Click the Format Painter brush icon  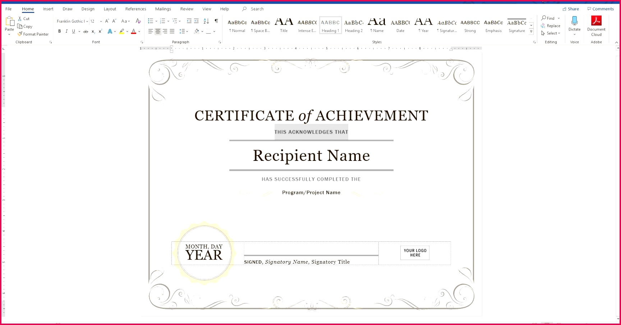[20, 34]
